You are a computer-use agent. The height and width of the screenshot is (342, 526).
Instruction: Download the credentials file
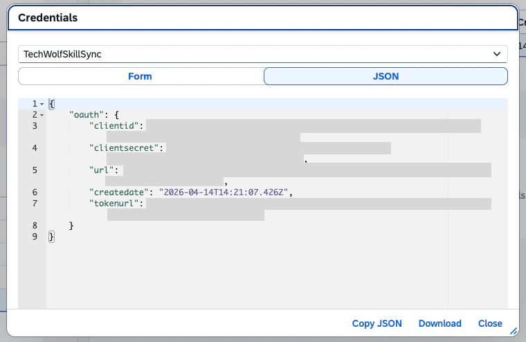click(439, 323)
